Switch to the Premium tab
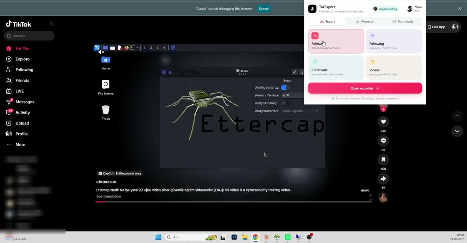 click(x=365, y=22)
